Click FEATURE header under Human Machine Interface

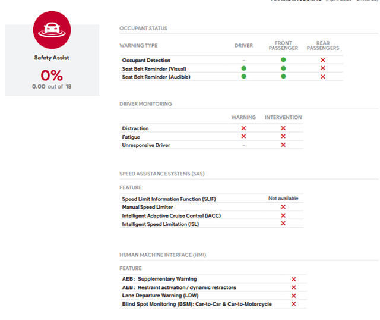[x=131, y=268]
